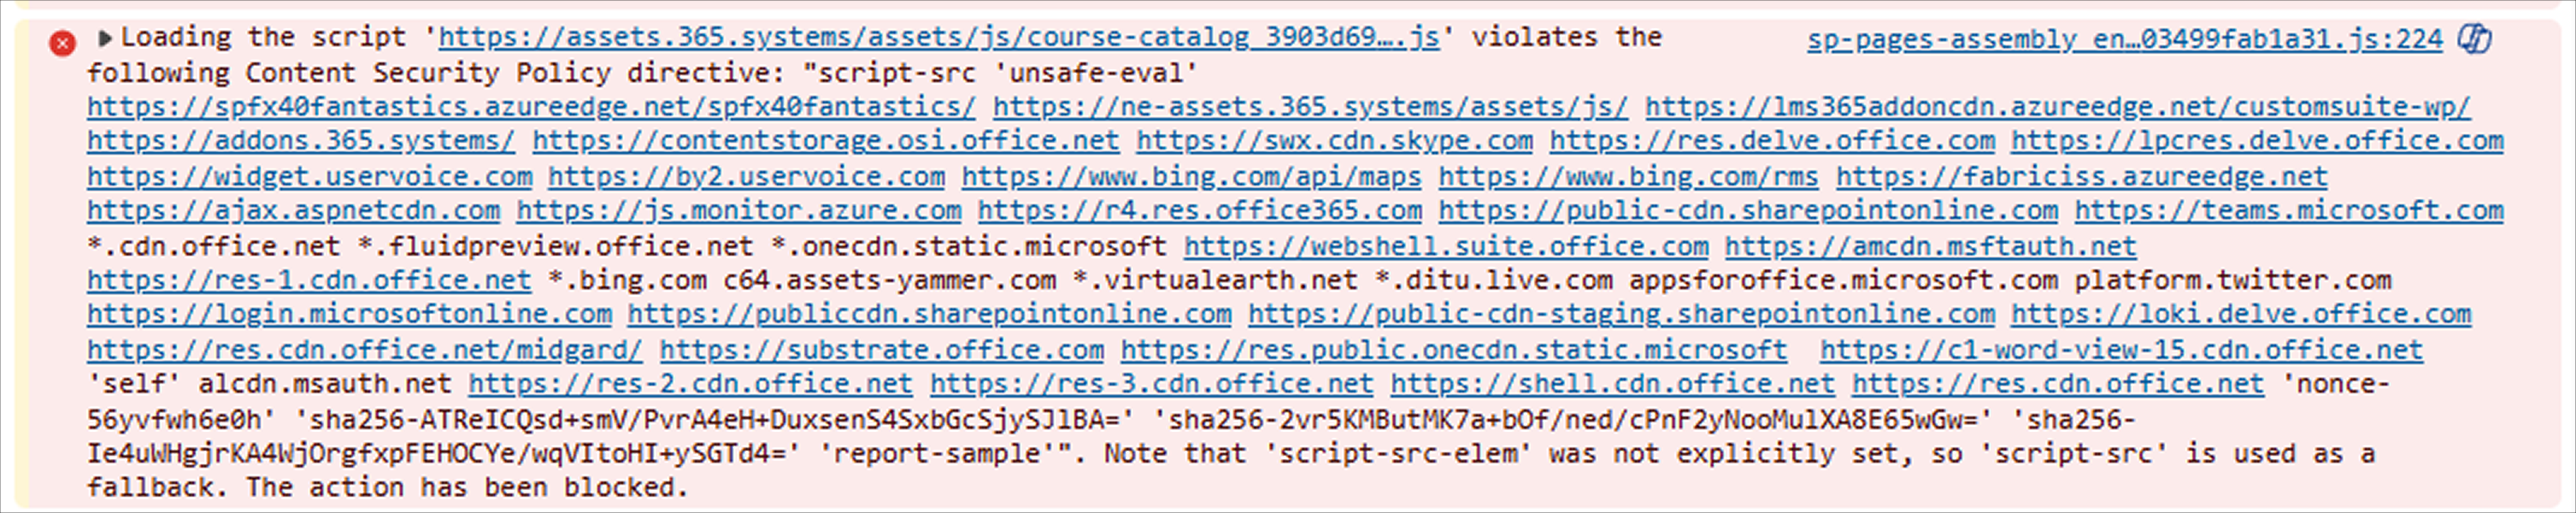Expand the error message disclosure triangle
The width and height of the screenshot is (2576, 513).
[x=104, y=39]
